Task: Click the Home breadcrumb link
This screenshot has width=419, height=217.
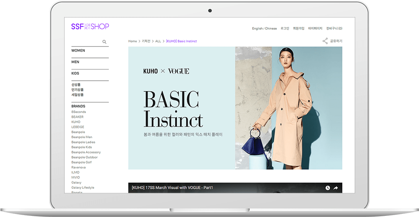Action: pyautogui.click(x=132, y=41)
